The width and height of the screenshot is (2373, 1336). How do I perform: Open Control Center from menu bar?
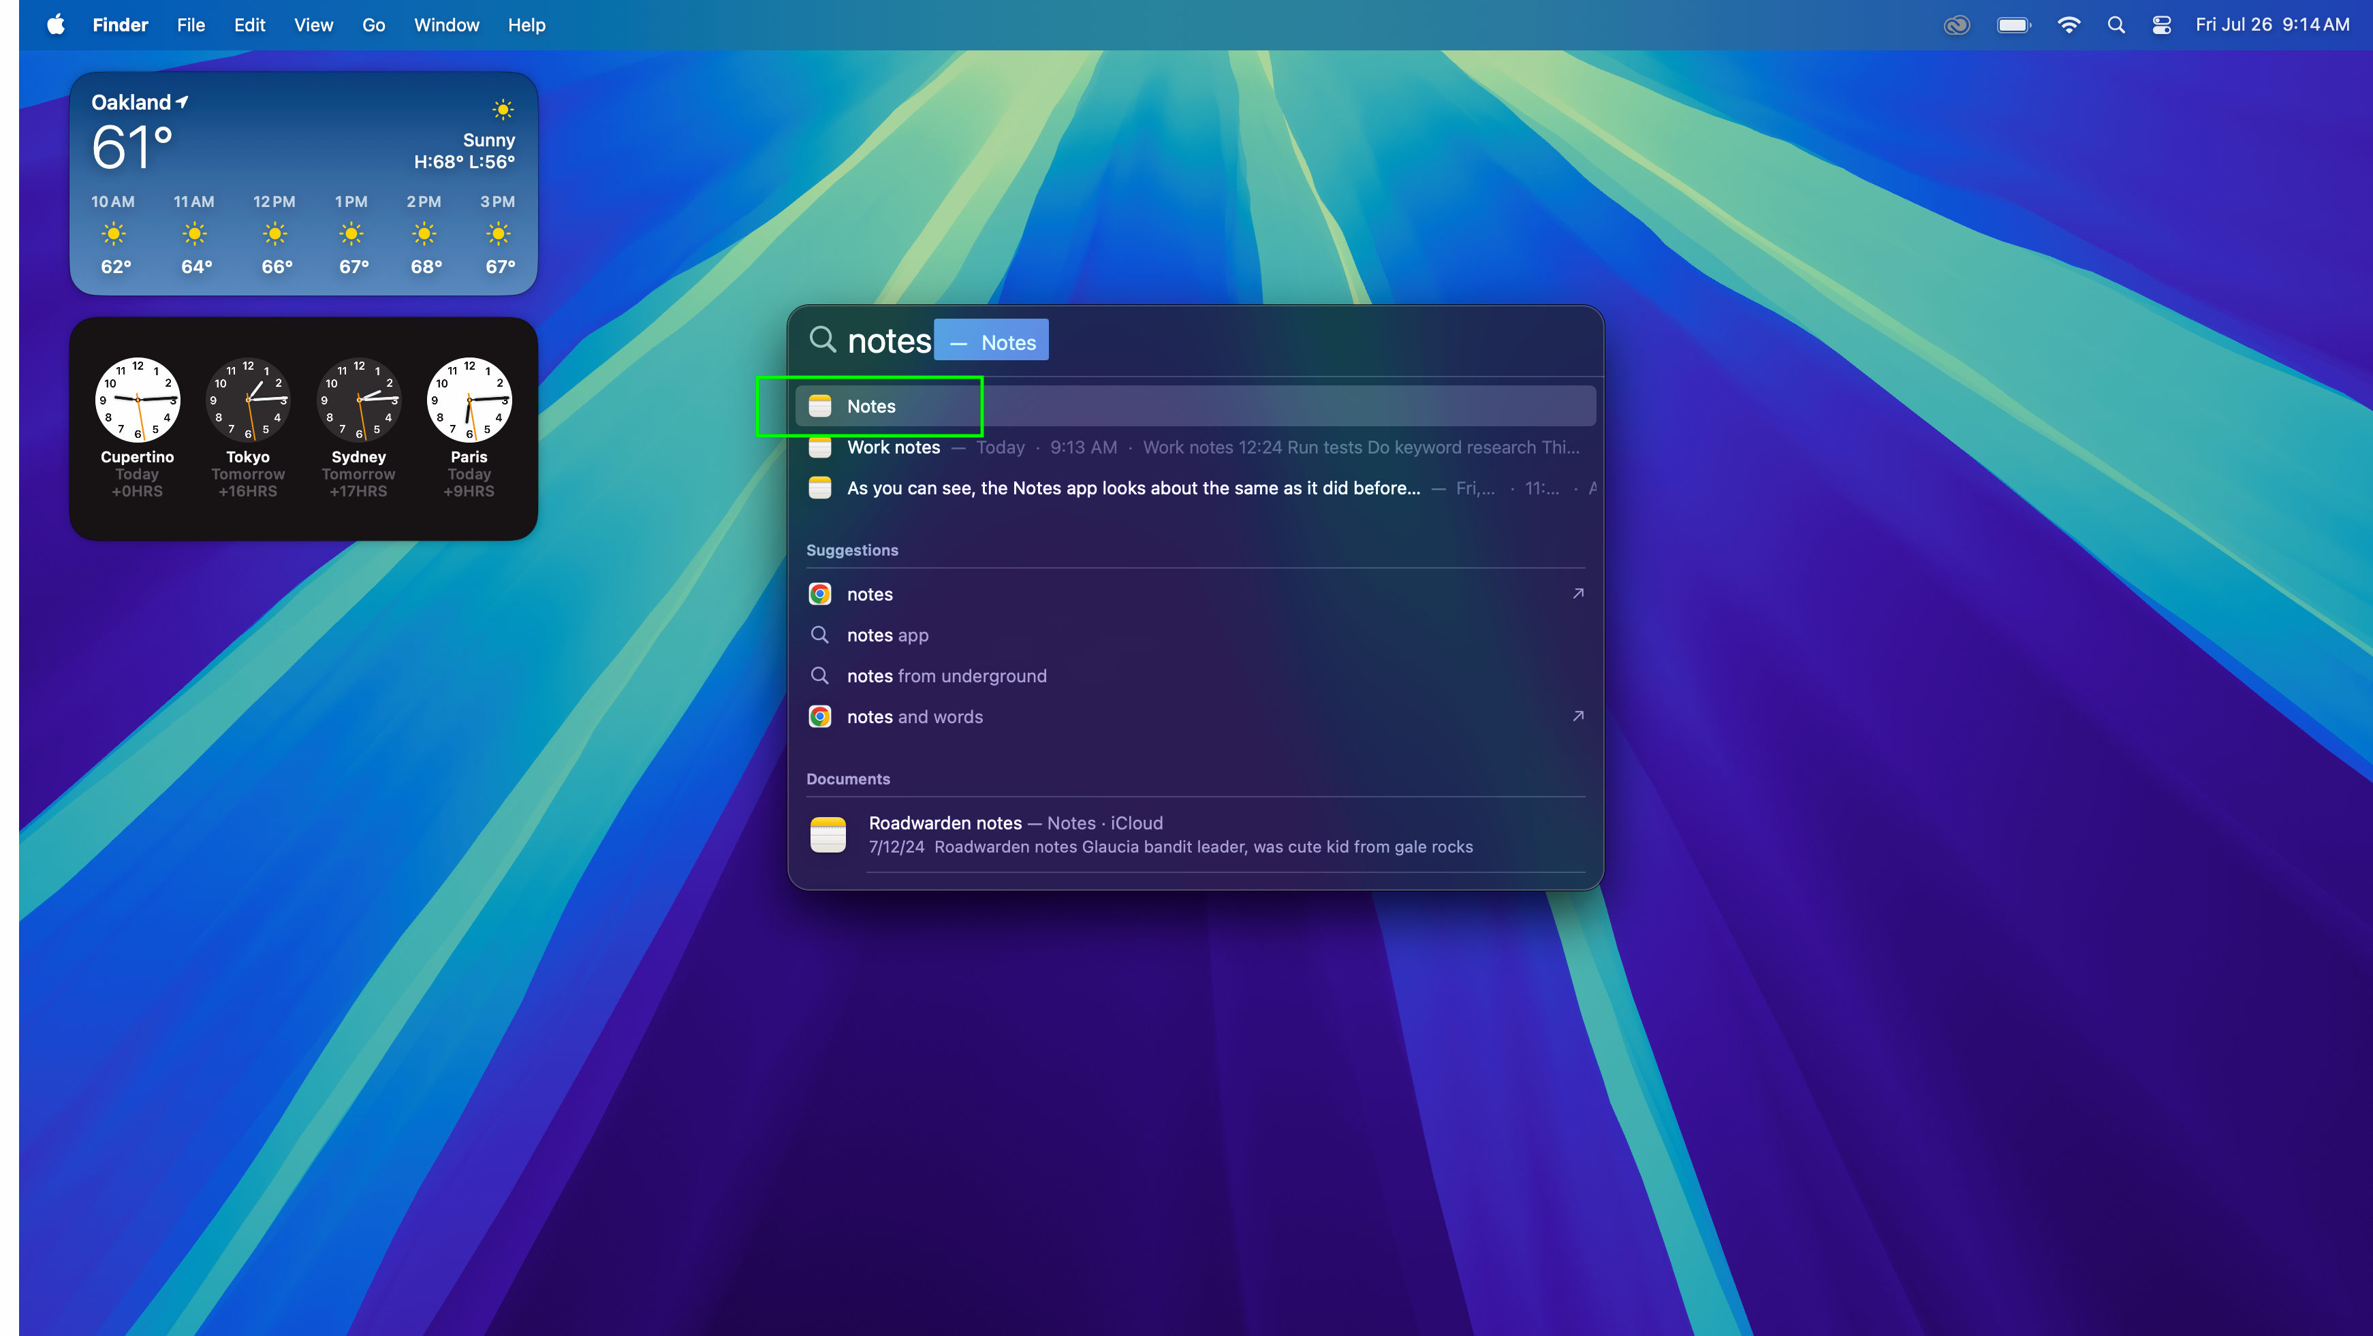(x=2161, y=25)
